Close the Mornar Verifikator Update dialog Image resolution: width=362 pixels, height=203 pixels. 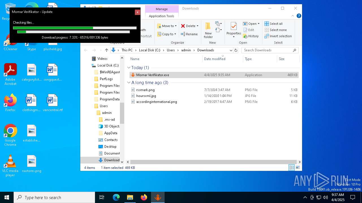click(137, 12)
